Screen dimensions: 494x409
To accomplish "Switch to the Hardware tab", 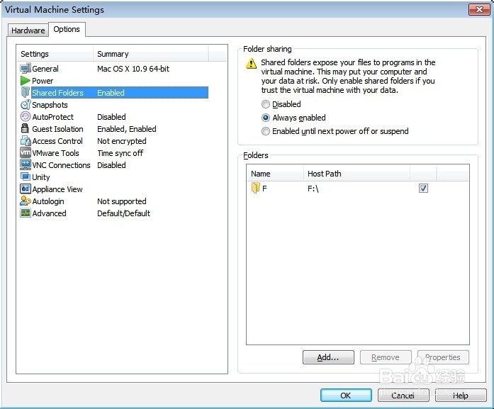I will [x=28, y=30].
